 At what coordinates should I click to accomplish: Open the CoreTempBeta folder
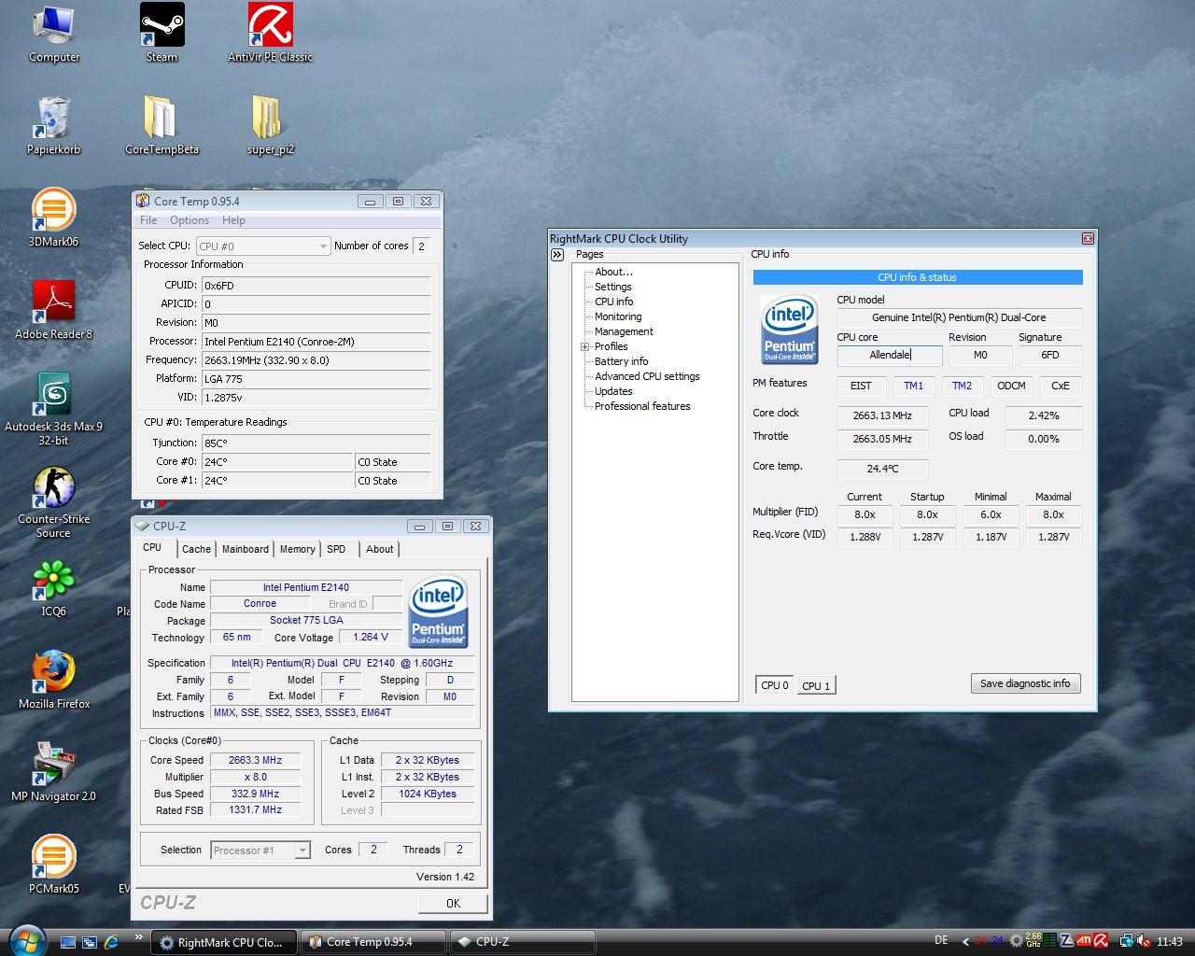(162, 126)
